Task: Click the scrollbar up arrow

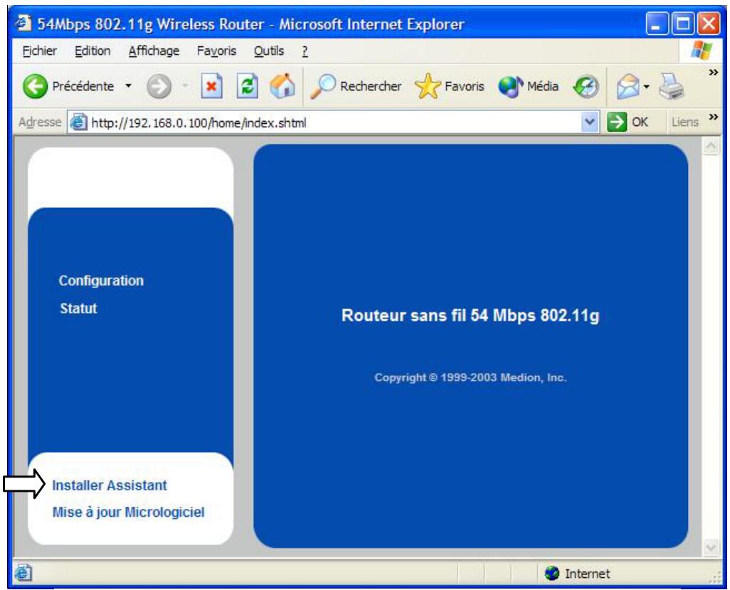Action: [711, 147]
